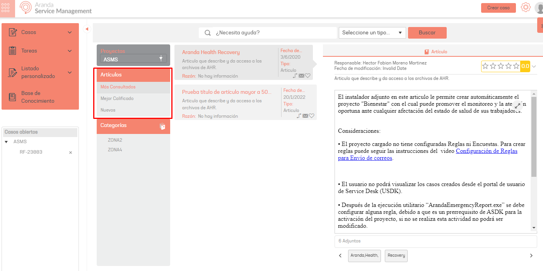This screenshot has width=543, height=271.
Task: Rate the article three stars
Action: (x=501, y=66)
